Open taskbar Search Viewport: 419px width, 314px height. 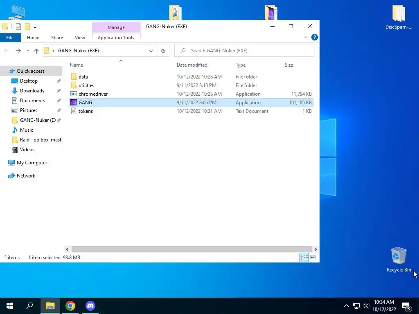click(x=29, y=306)
